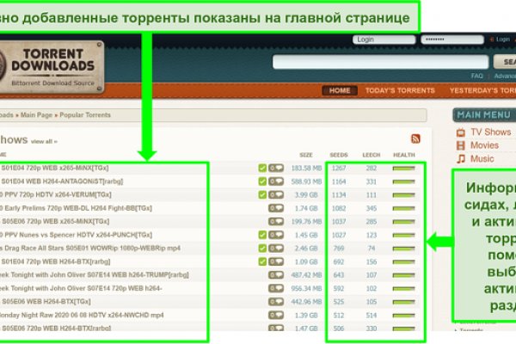
Task: Open comments bubble on the 1.74 GB torrent
Action: click(x=276, y=208)
